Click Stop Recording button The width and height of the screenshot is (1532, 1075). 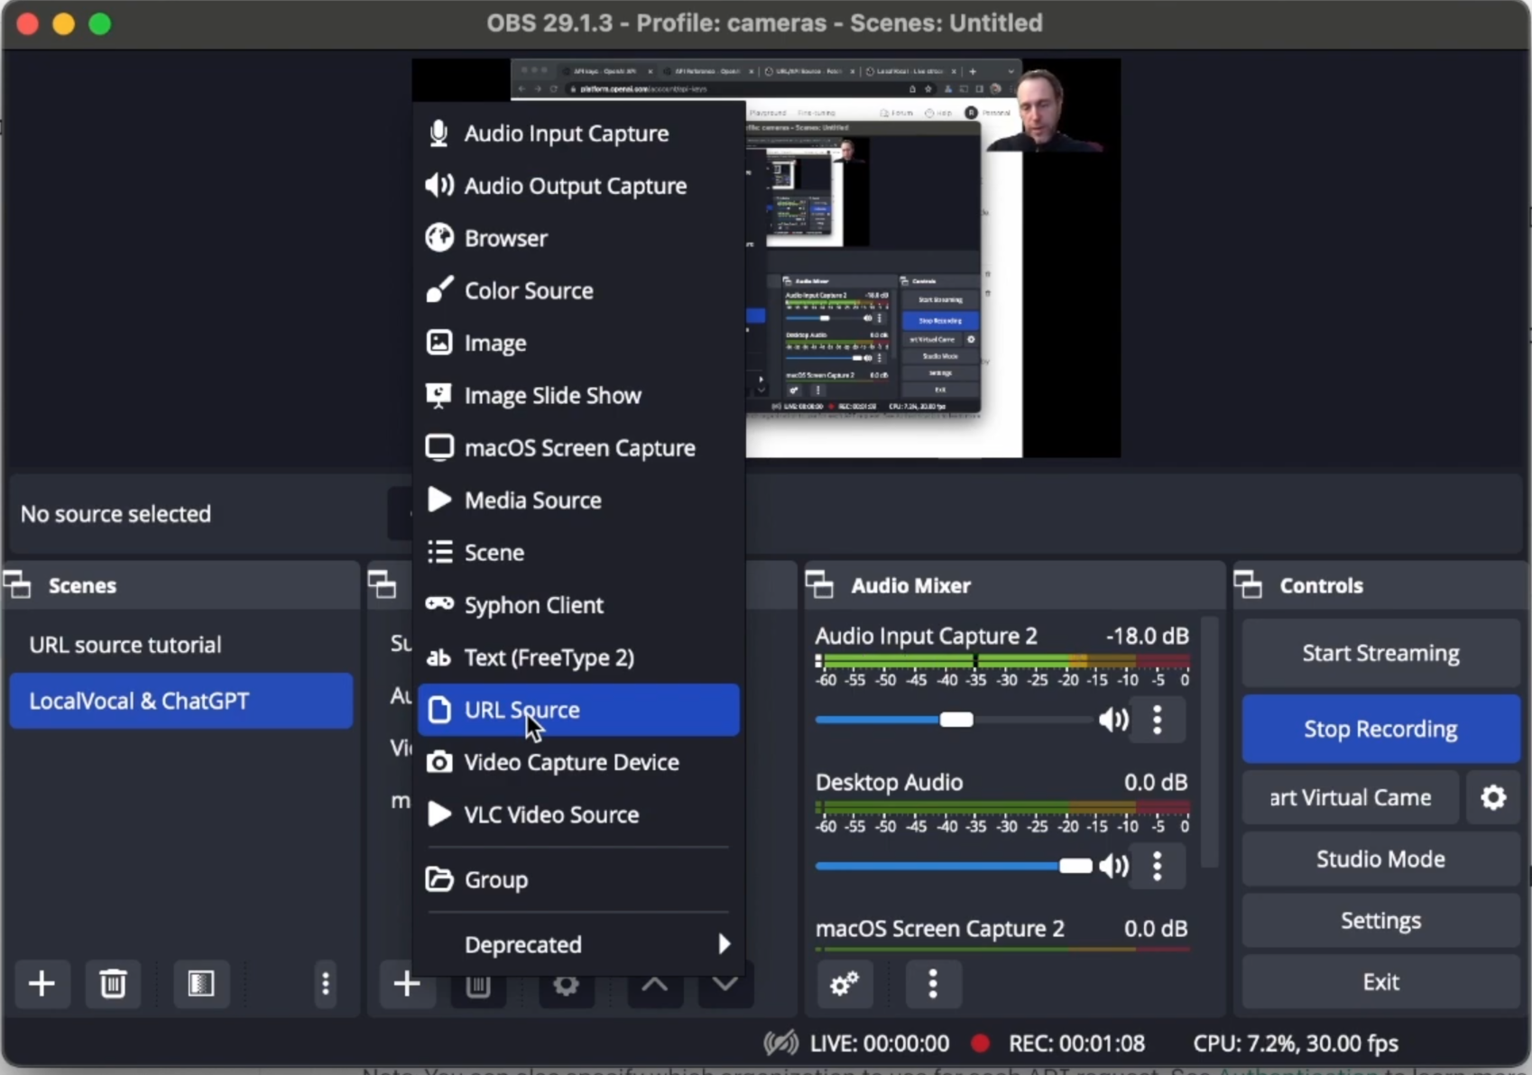(x=1380, y=729)
